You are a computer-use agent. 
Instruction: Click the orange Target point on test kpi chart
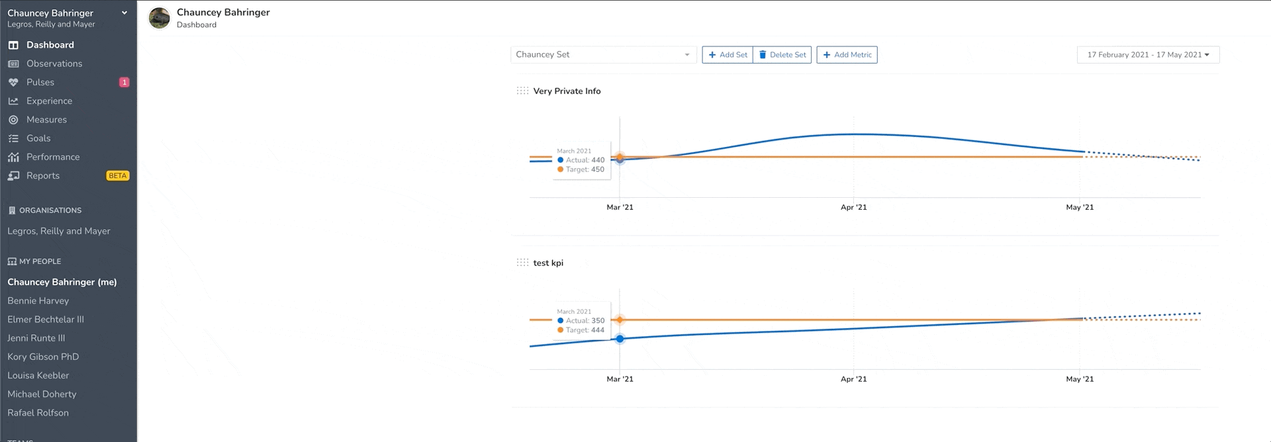click(x=620, y=320)
